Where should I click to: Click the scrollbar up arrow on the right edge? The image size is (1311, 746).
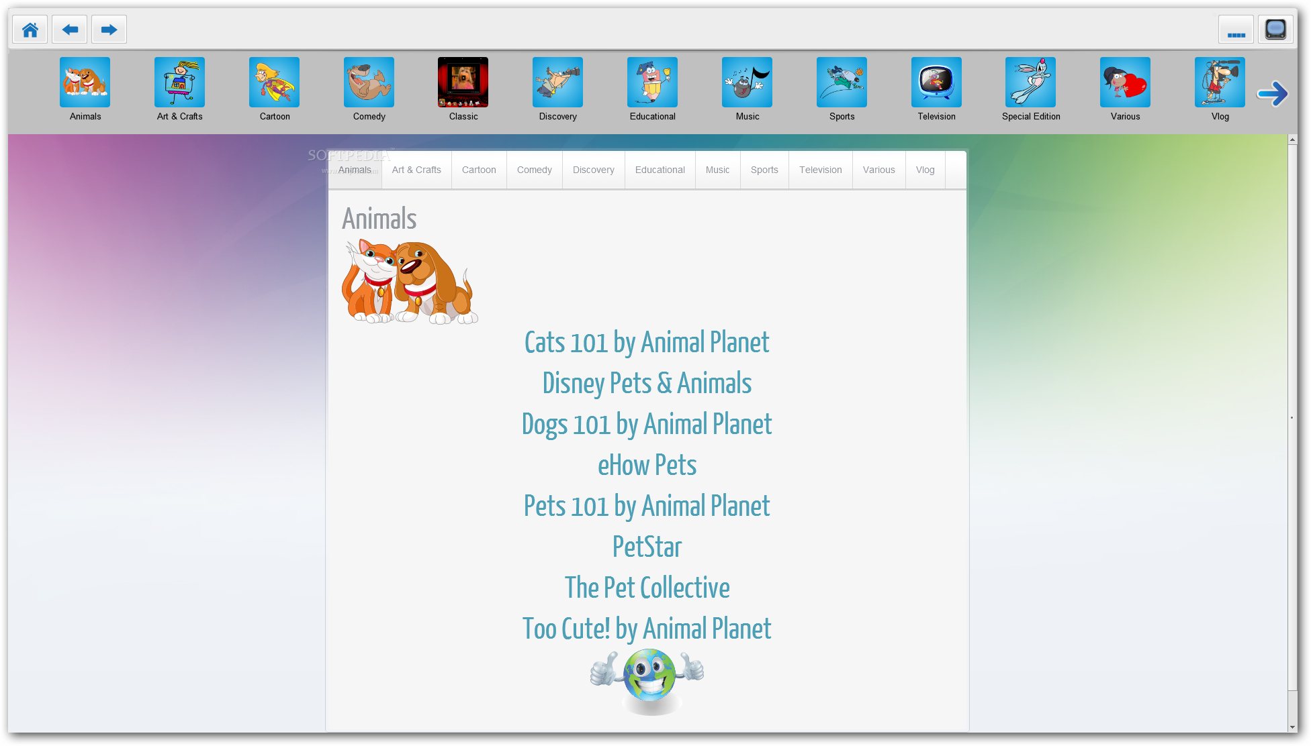(1293, 140)
